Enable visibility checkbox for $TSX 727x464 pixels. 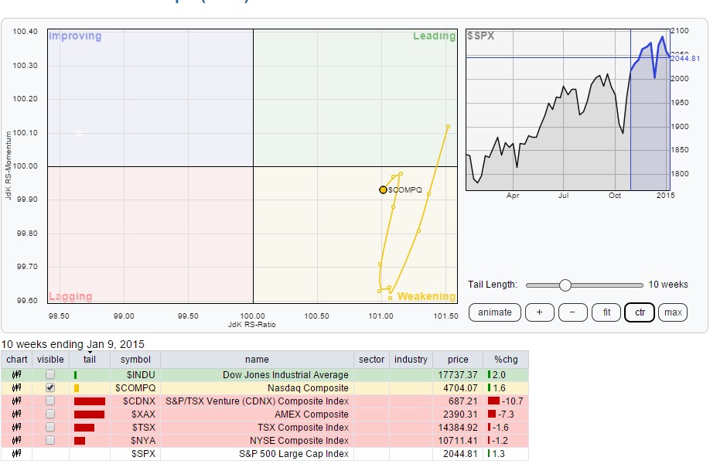point(50,427)
